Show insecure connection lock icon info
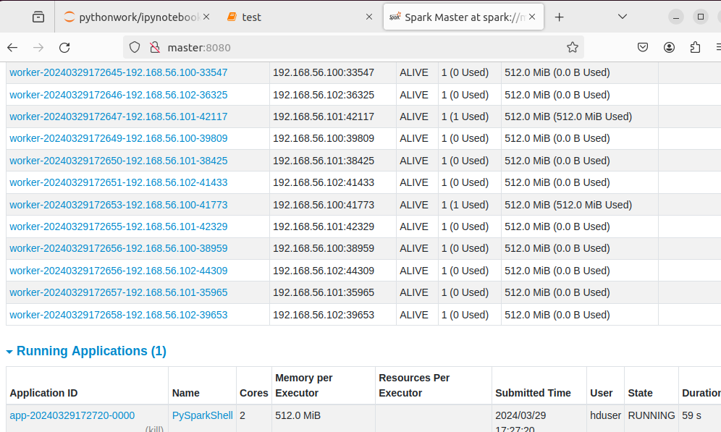This screenshot has width=721, height=432. click(155, 47)
